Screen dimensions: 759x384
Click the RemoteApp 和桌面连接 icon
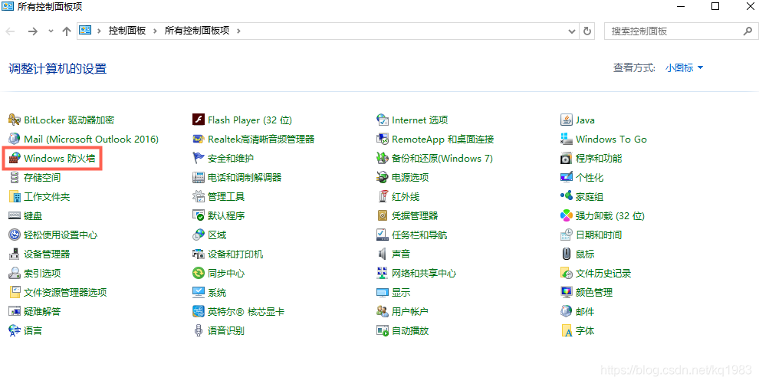click(383, 139)
